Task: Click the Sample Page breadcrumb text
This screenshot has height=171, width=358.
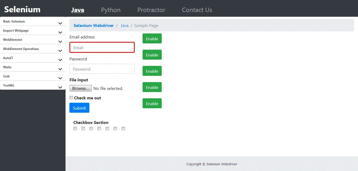Action: [x=146, y=26]
